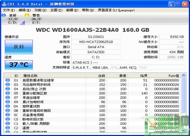Image resolution: width=190 pixels, height=136 pixels.
Task: Open the 帮助(H) menu
Action: click(88, 10)
